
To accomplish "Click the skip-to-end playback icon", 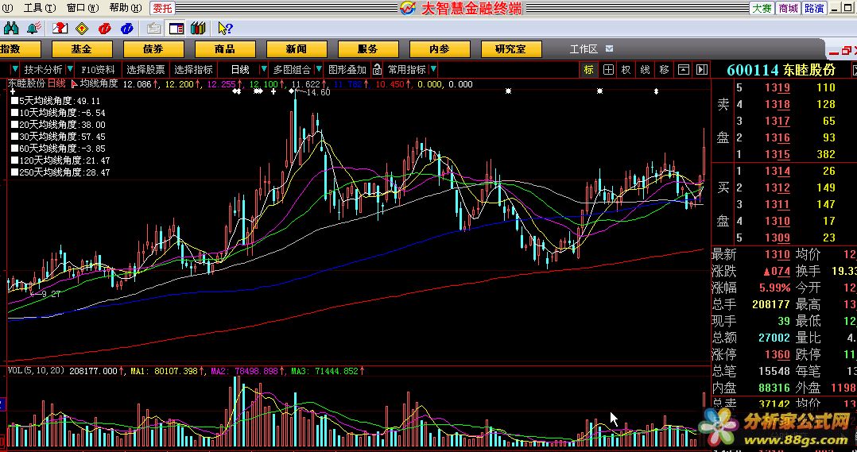I will coord(702,69).
